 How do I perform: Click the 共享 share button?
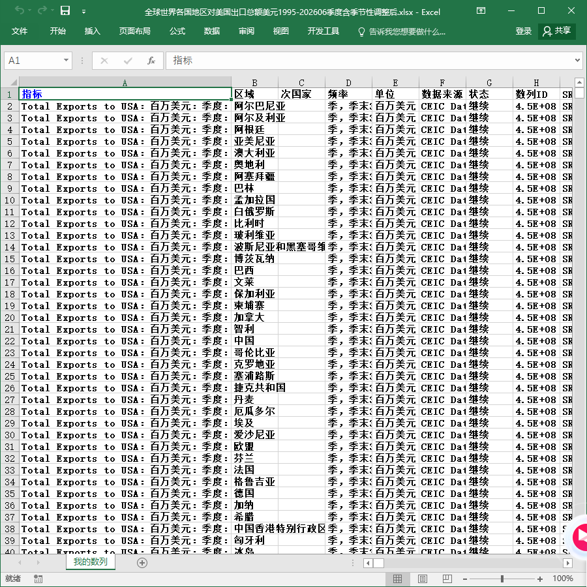click(x=557, y=31)
